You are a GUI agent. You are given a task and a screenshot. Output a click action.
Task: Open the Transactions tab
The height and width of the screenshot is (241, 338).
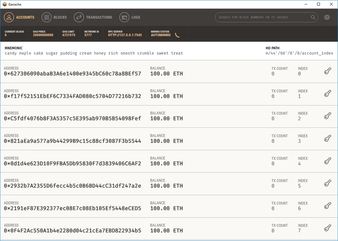(x=93, y=17)
